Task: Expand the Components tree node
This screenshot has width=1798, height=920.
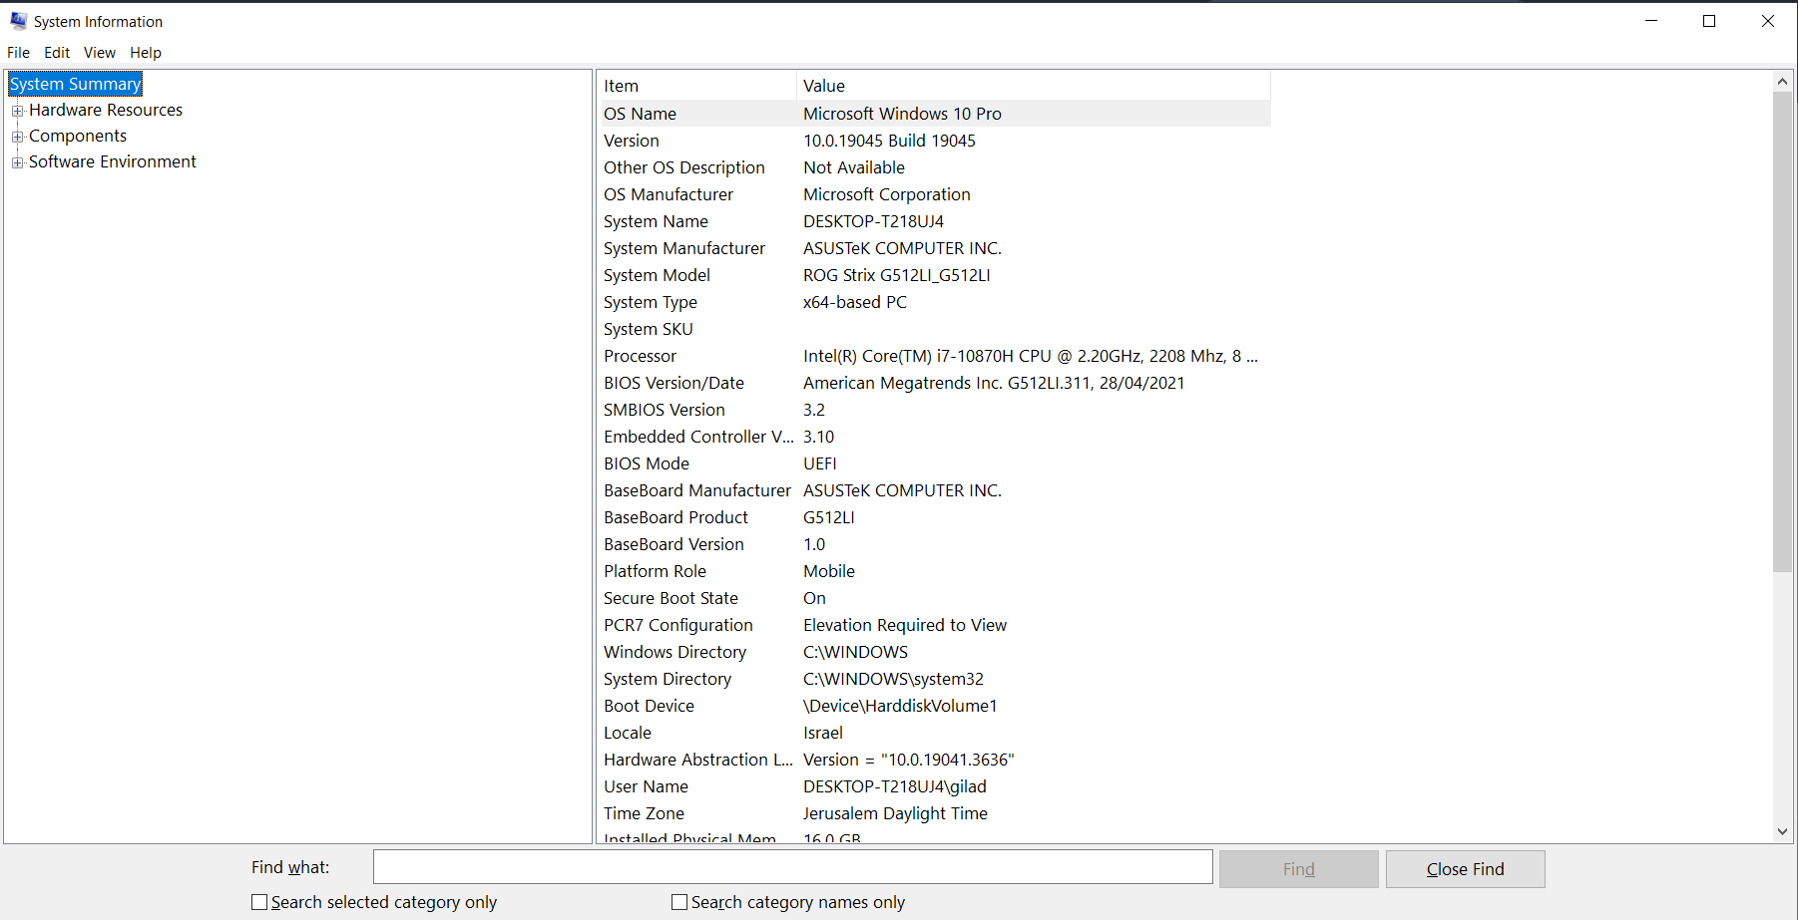Action: point(17,137)
